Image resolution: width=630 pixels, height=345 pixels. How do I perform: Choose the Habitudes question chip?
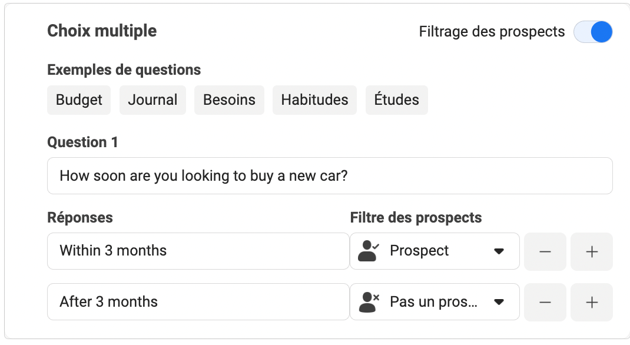(x=314, y=99)
